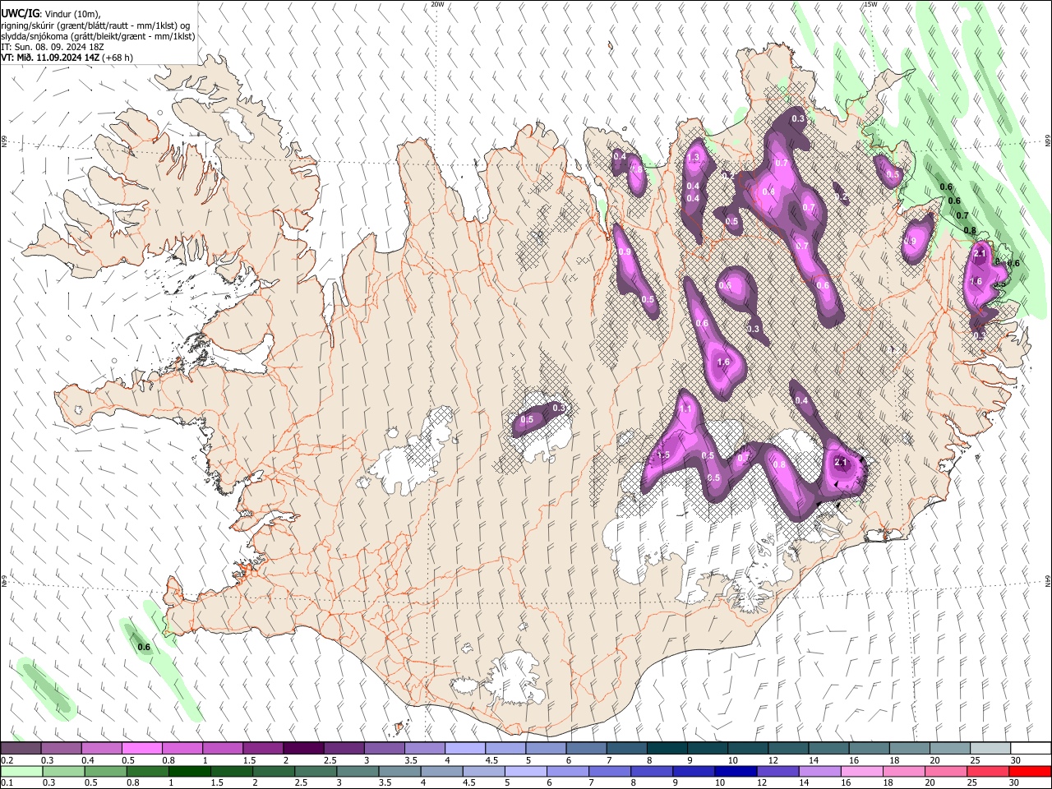
Task: Click the 'slydda/snjókoma' legend description line
Action: click(x=98, y=36)
